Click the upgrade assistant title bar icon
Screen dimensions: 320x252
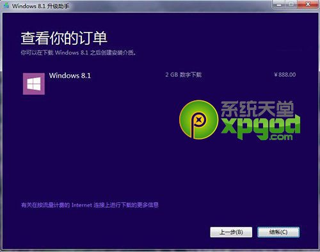coord(6,5)
